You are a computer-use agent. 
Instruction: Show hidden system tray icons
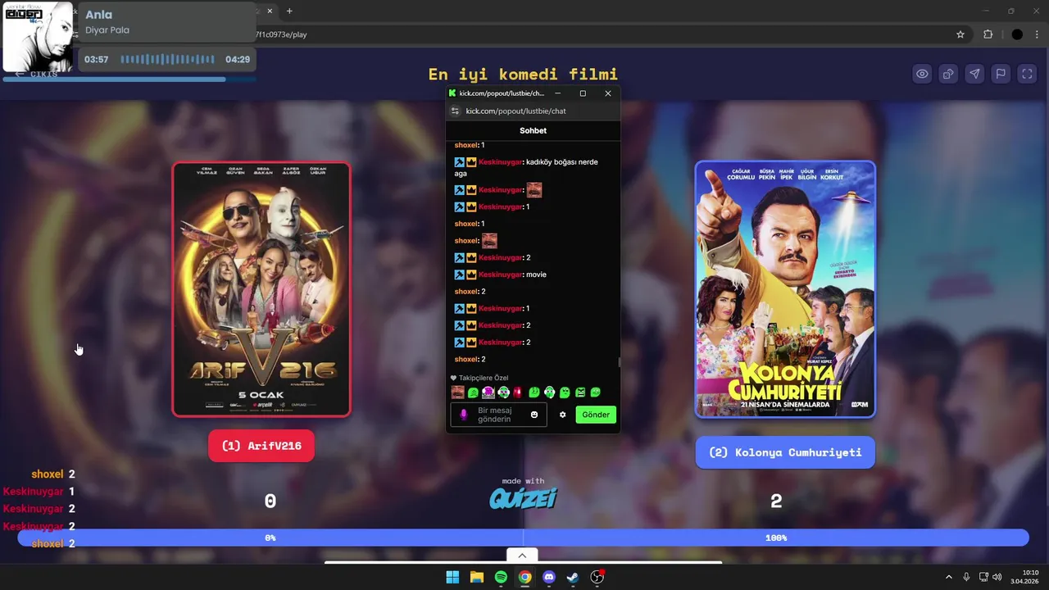point(949,577)
